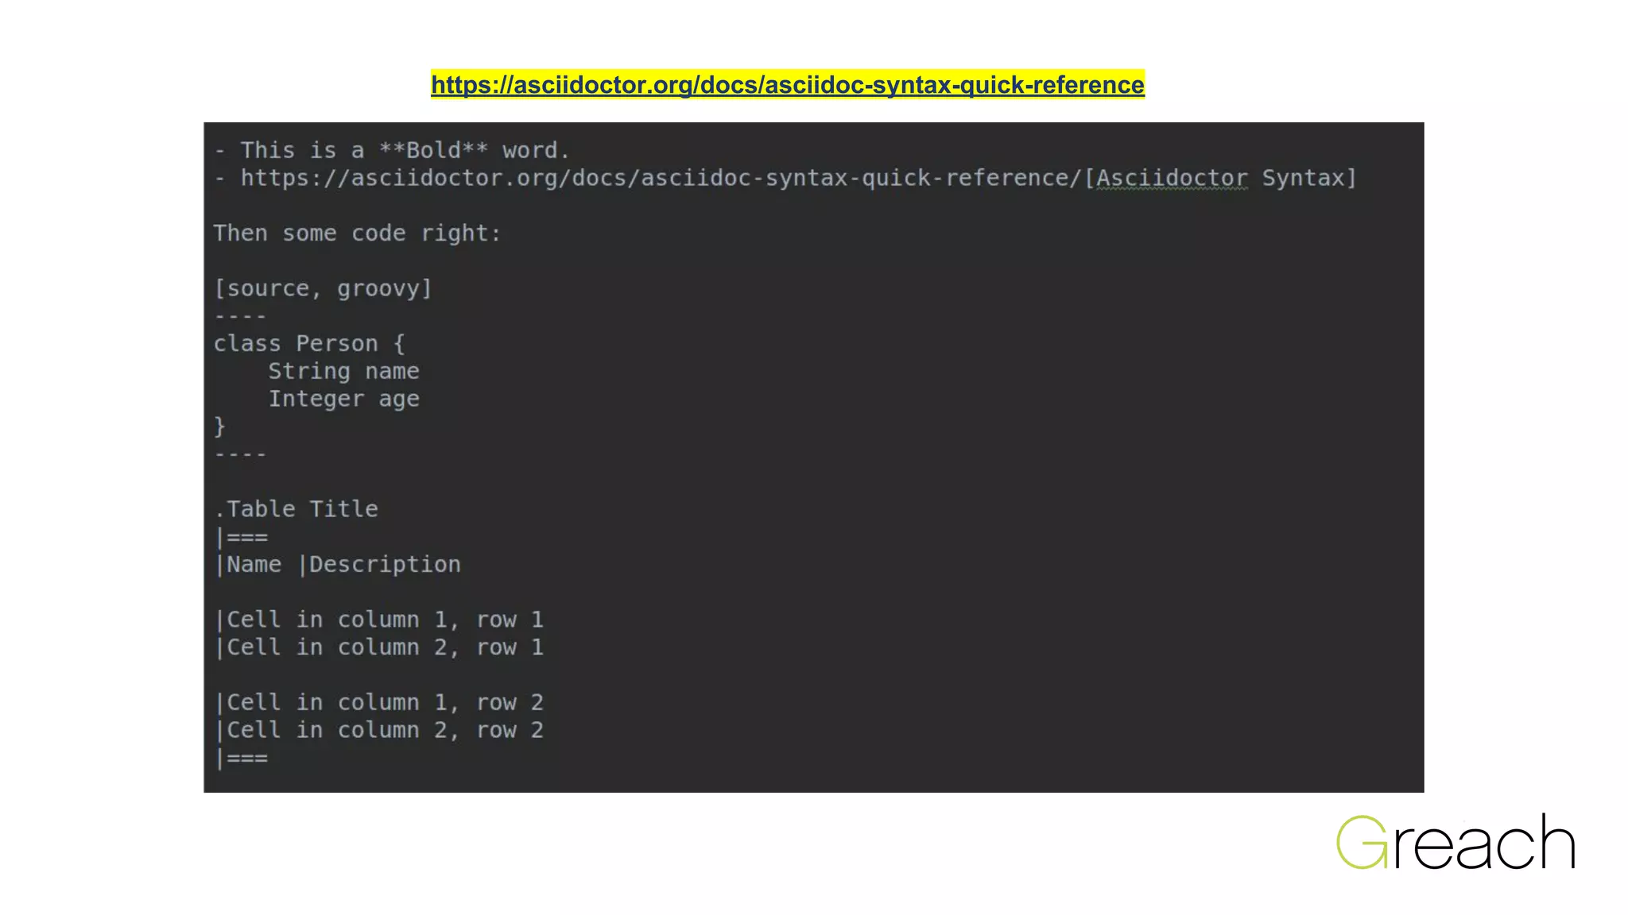
Task: Click 'Cell in column 1, row 2' text
Action: pyautogui.click(x=385, y=702)
